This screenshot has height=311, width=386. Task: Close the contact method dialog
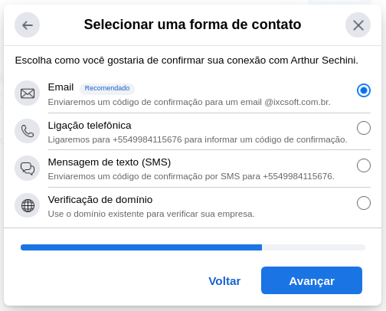point(358,25)
